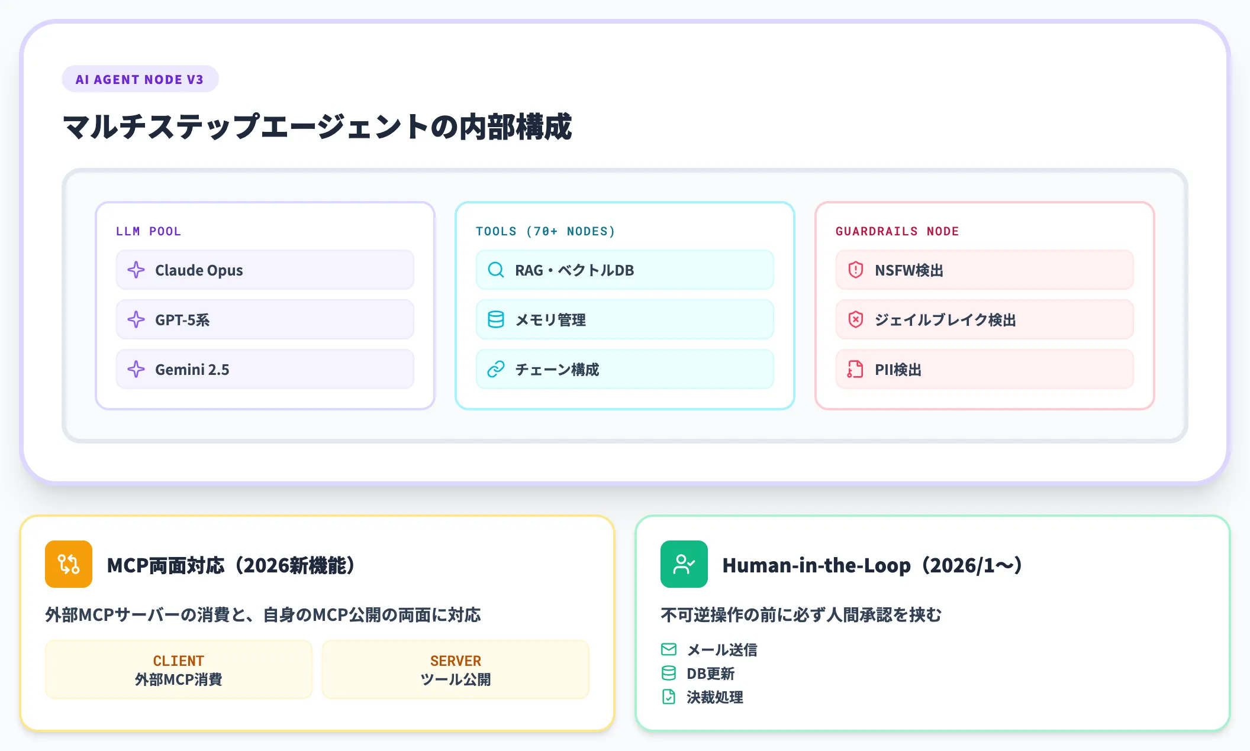Choose the ジェイルブレイク検出 guardrail chip
Viewport: 1250px width, 751px height.
point(985,320)
